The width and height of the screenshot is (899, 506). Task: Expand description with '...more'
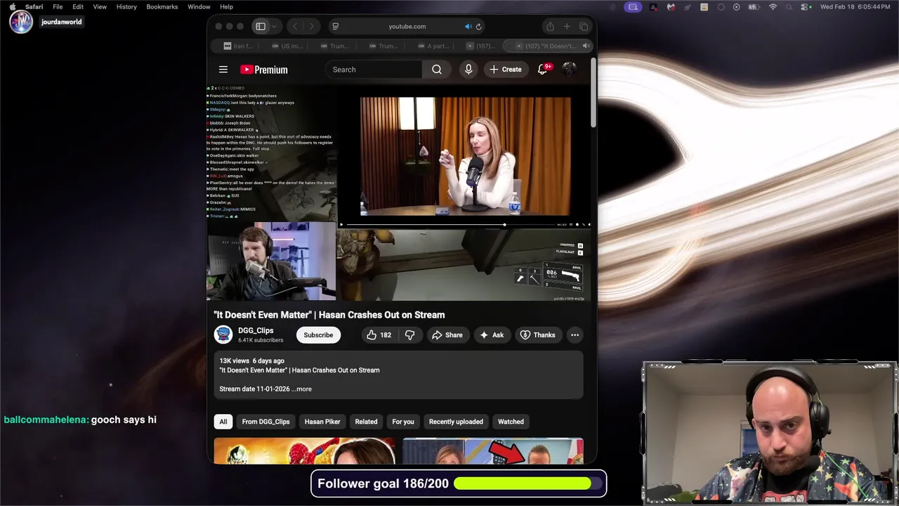point(302,389)
